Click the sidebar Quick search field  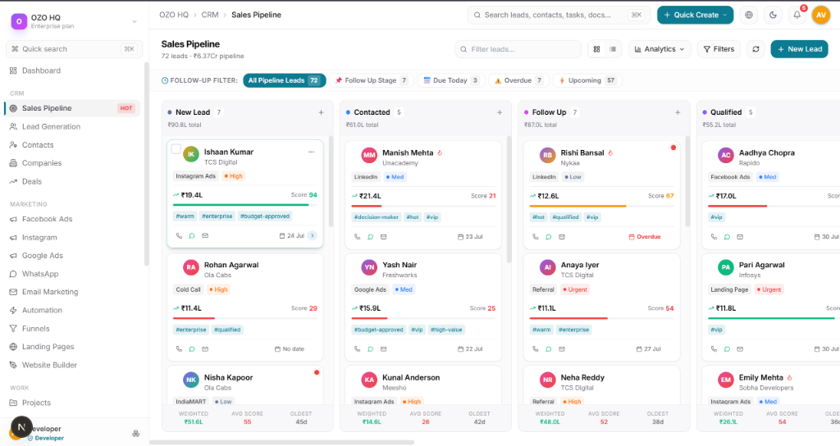(x=74, y=49)
